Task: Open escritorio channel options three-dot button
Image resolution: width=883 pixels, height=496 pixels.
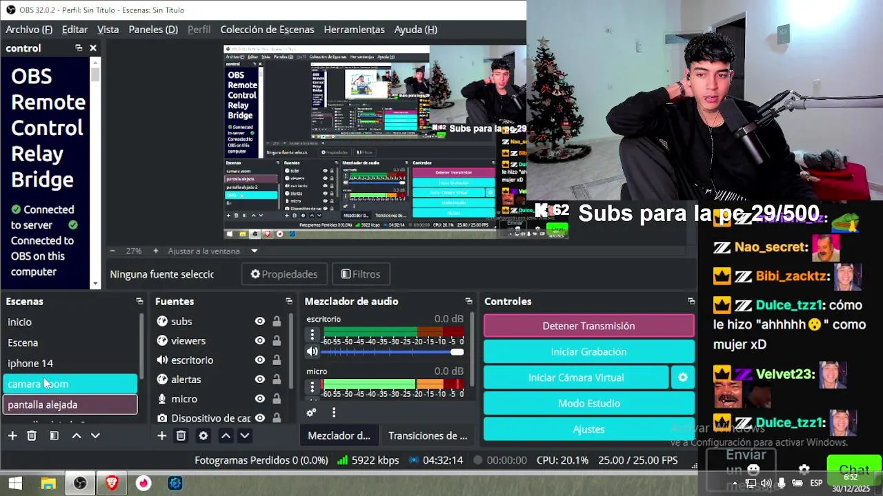Action: pyautogui.click(x=312, y=335)
